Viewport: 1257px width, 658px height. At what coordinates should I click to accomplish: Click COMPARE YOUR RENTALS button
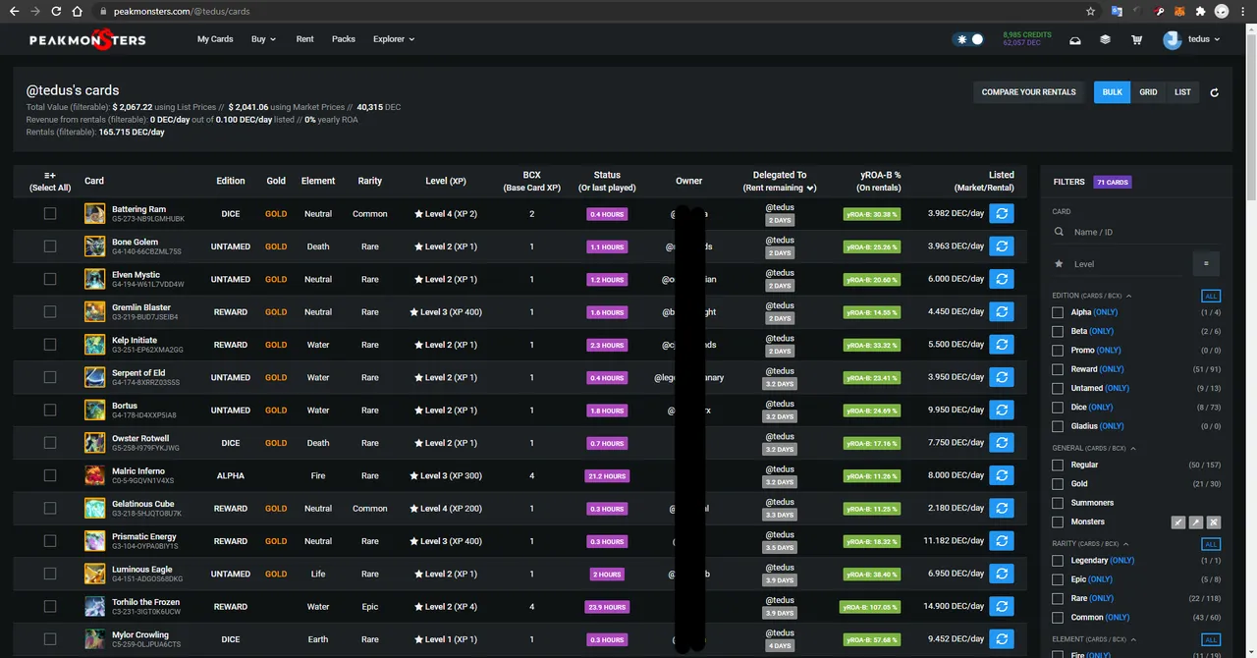[1028, 92]
